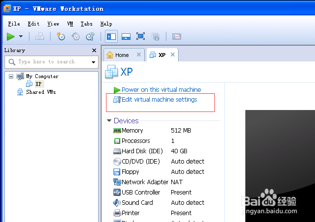
Task: Click the NAT network adapter value
Action: coord(177,182)
